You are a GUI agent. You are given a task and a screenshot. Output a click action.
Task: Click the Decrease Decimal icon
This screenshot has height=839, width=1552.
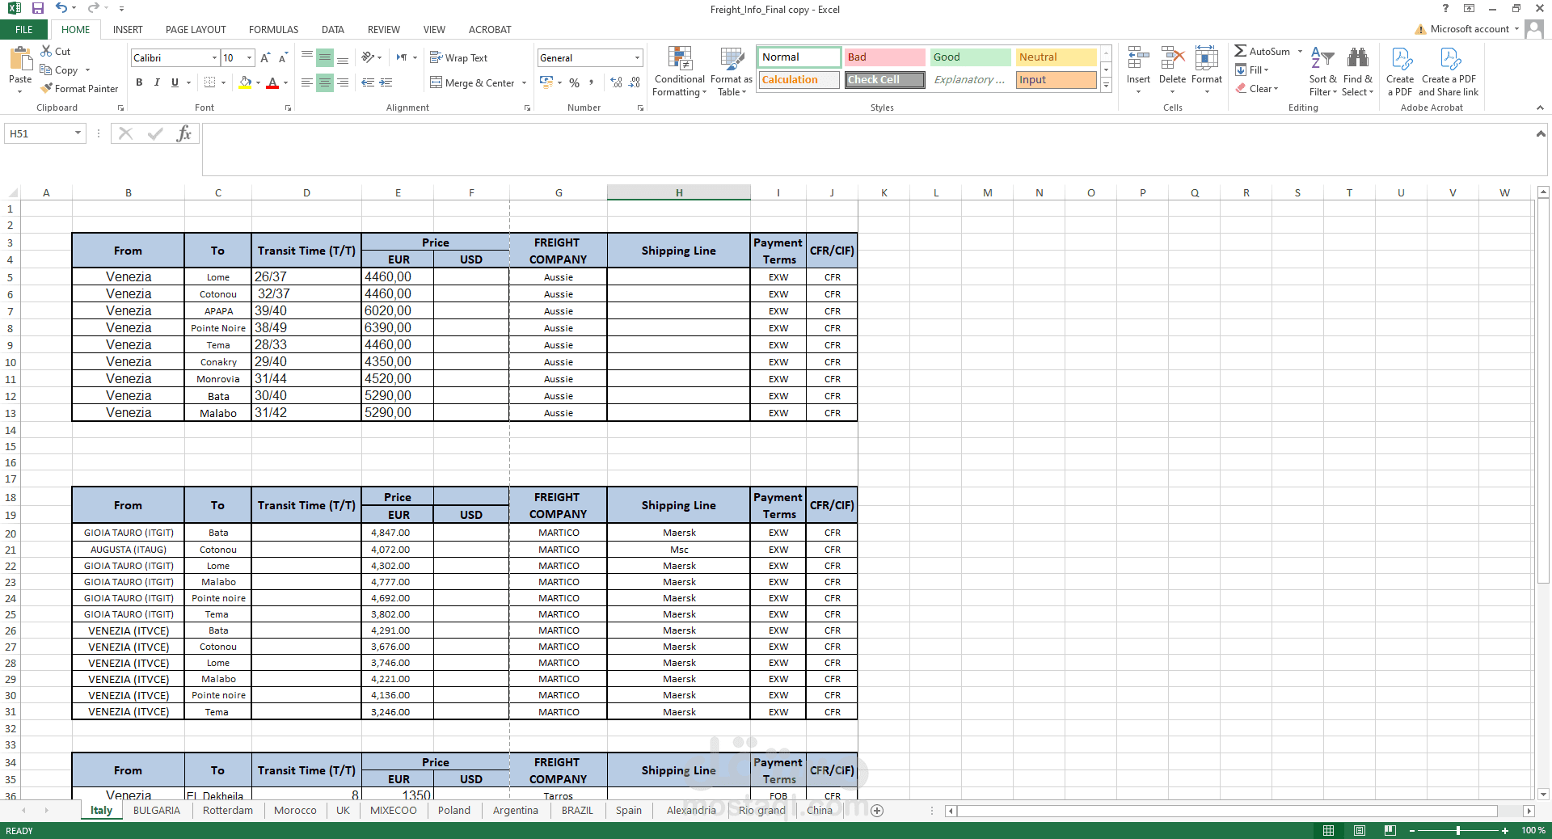tap(635, 82)
